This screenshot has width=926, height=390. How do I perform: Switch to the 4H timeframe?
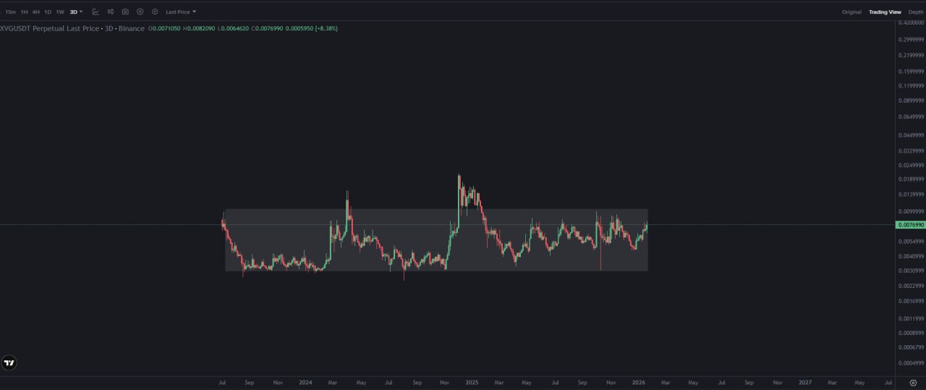click(35, 12)
